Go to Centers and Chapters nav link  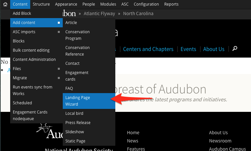click(148, 49)
